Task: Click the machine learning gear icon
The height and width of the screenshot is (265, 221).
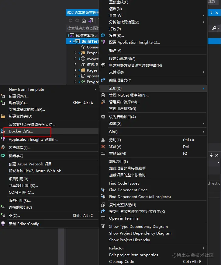Action: click(3, 156)
